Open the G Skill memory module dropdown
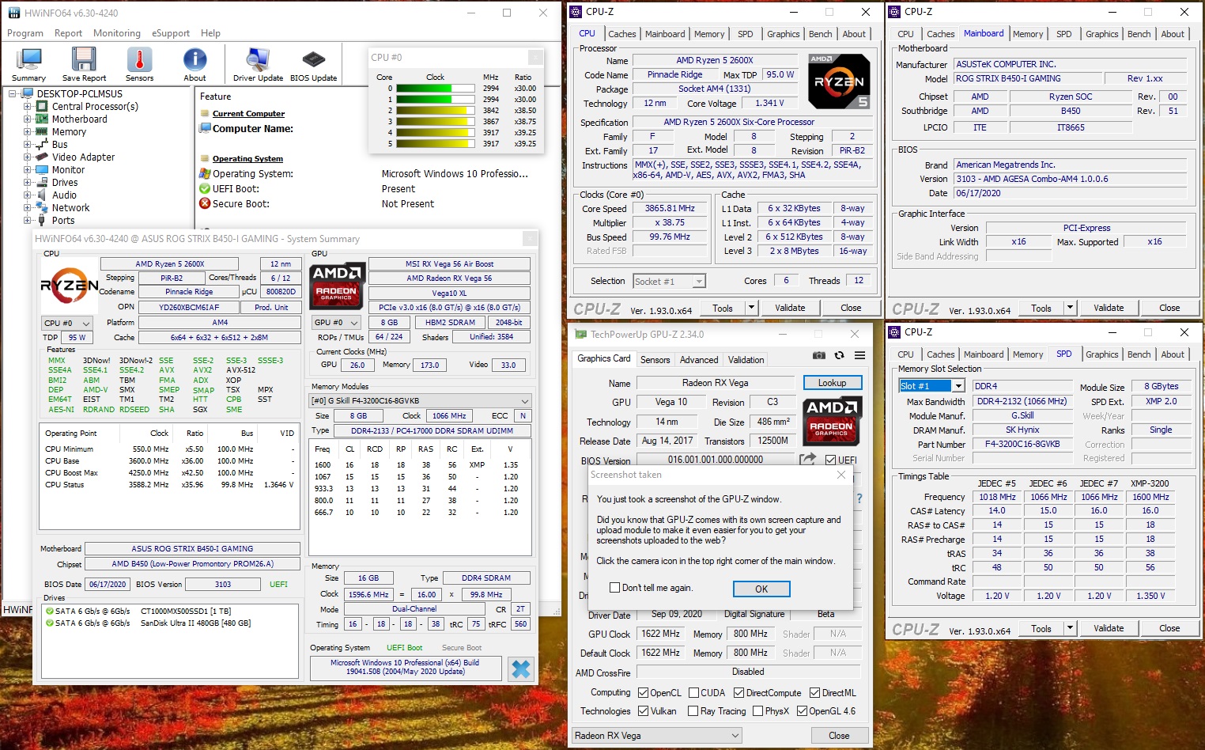 coord(420,400)
